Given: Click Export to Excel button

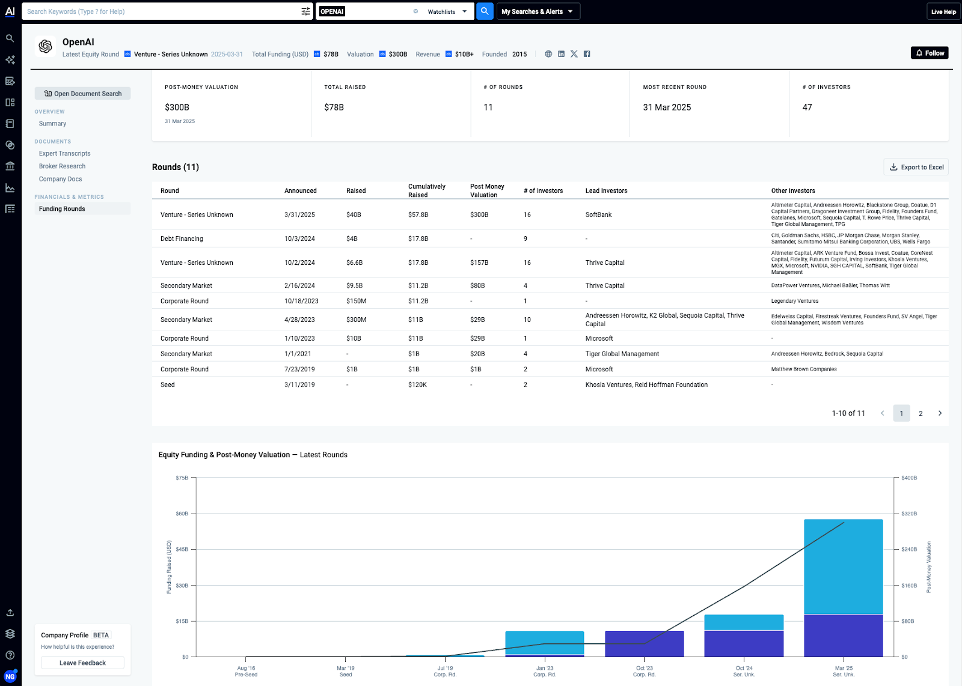Looking at the screenshot, I should pyautogui.click(x=916, y=167).
